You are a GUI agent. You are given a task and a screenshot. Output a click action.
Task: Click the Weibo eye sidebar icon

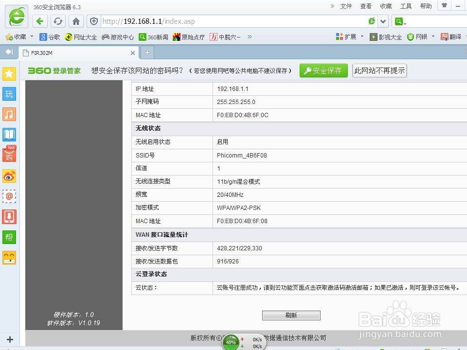[x=9, y=176]
